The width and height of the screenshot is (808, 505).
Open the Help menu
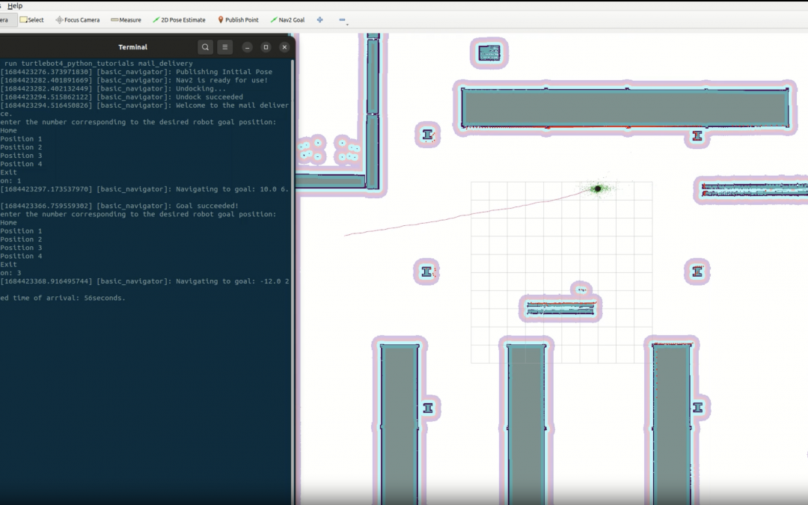pos(15,6)
